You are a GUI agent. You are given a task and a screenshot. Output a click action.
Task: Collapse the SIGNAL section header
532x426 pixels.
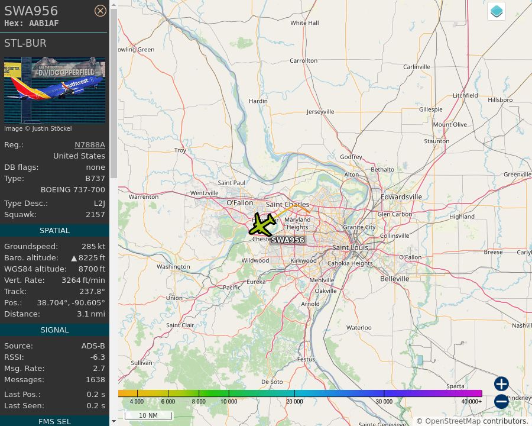click(x=54, y=330)
